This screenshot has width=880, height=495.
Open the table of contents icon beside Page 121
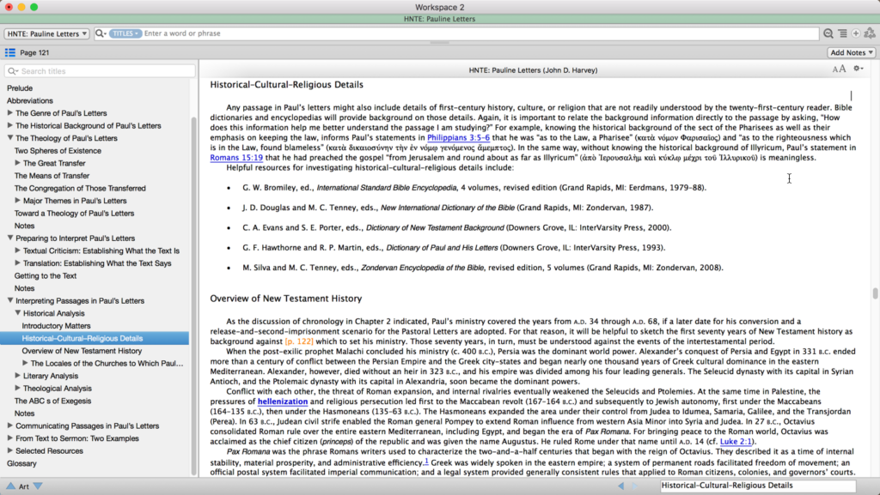pyautogui.click(x=10, y=51)
